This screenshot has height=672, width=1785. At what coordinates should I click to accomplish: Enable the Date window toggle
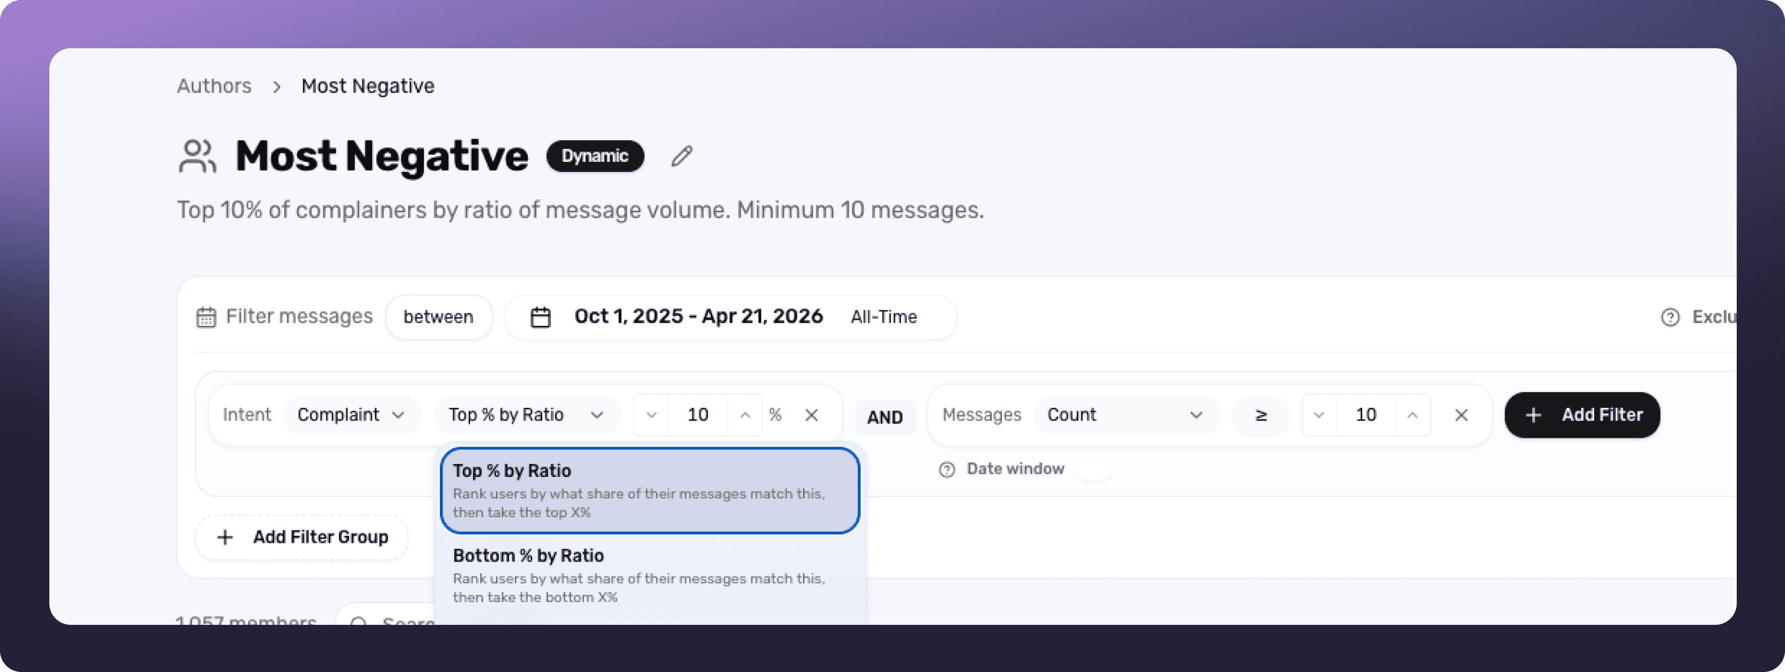[x=1094, y=469]
